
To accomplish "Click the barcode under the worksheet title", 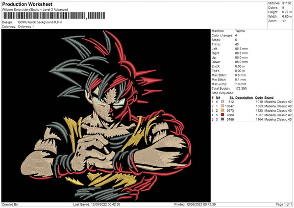I will click(x=54, y=16).
